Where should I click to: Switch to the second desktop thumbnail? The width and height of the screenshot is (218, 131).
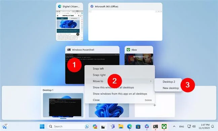(x=109, y=110)
